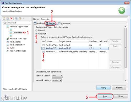This screenshot has width=131, height=102.
Task: Switch to the Common tab
Action: point(64,23)
